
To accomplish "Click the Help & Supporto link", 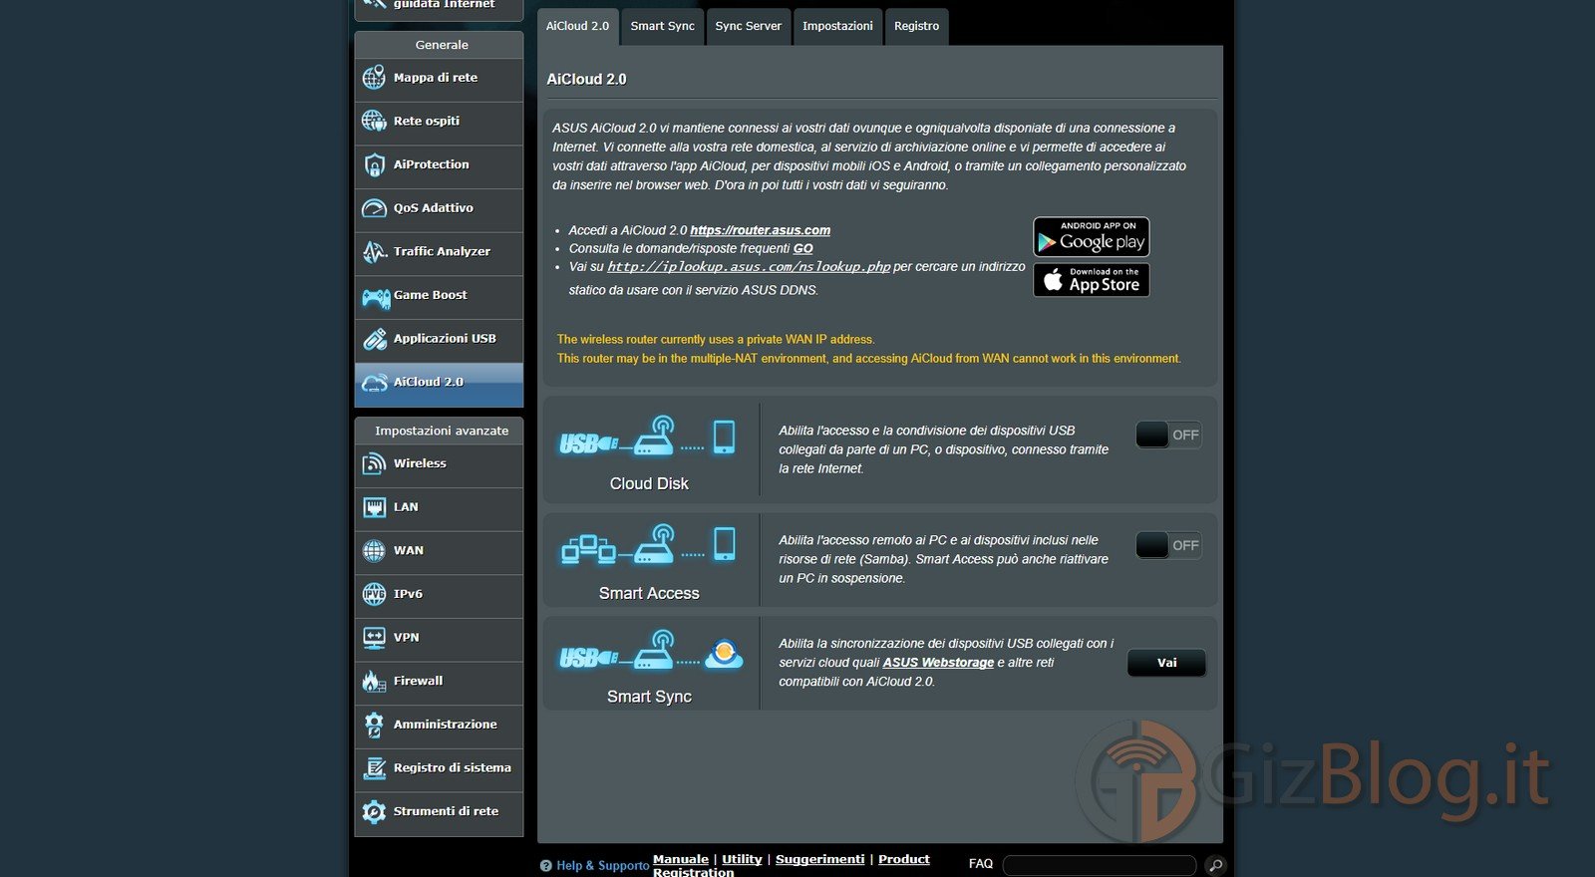I will pyautogui.click(x=603, y=866).
